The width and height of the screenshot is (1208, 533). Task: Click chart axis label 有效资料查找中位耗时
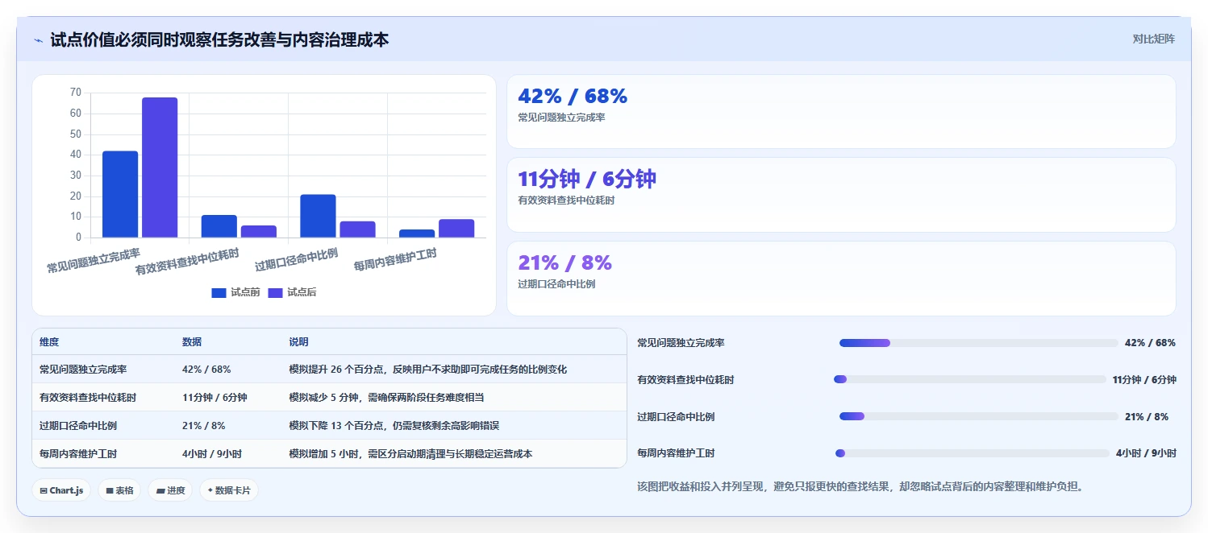click(187, 262)
